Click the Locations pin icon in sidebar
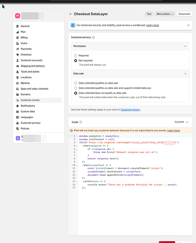Viewport: 196px width, 243px height. [x=17, y=77]
